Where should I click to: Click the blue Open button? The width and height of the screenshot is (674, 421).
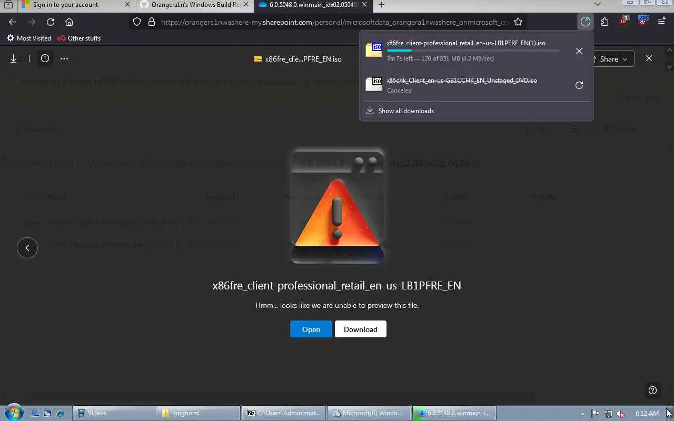[x=311, y=329]
